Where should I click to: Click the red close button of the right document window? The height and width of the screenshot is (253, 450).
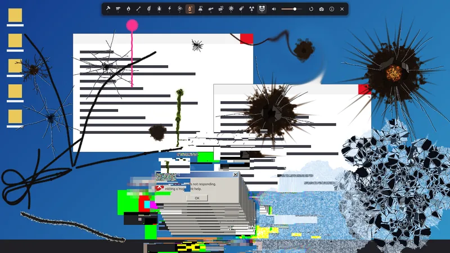(364, 89)
